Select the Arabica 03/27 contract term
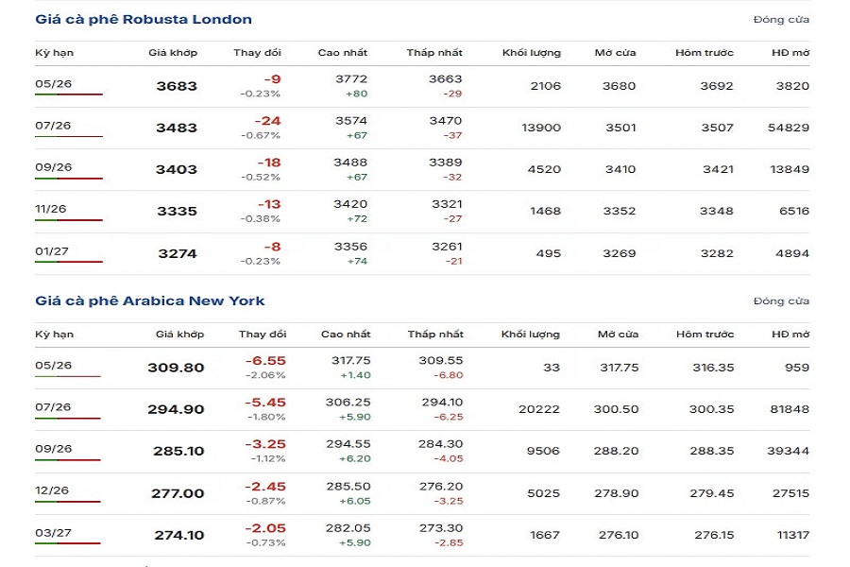Screen dimensions: 850x567 click(53, 532)
